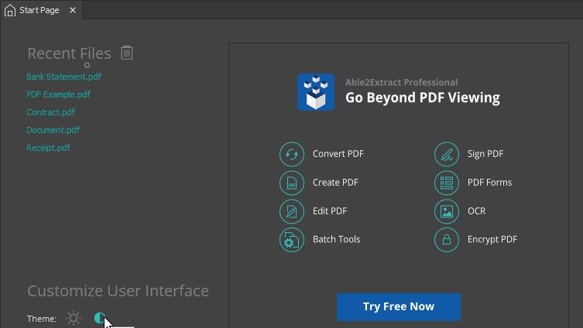Click the Convert PDF icon
Image resolution: width=583 pixels, height=328 pixels.
tap(291, 154)
